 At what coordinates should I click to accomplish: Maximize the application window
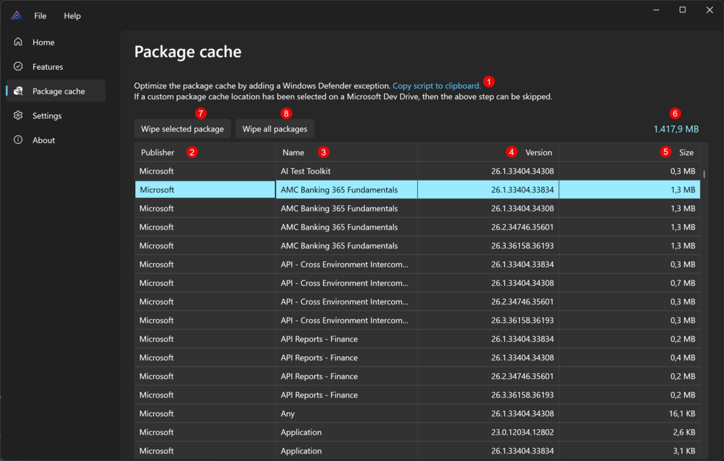(682, 10)
